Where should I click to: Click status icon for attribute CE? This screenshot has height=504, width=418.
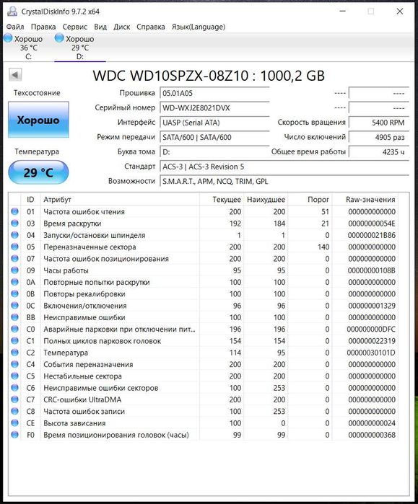point(14,423)
